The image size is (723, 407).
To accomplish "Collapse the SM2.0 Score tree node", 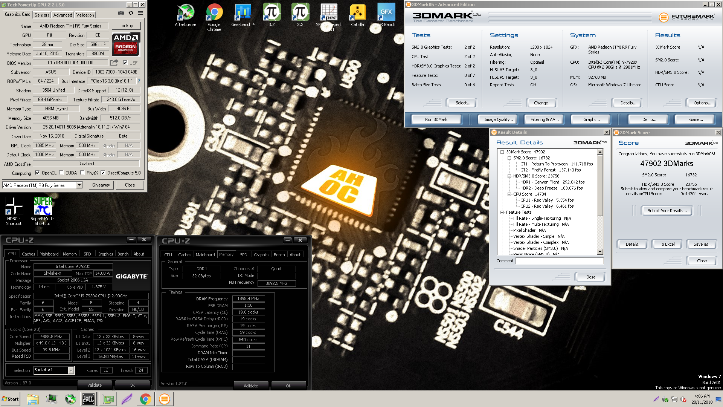I will click(x=509, y=158).
